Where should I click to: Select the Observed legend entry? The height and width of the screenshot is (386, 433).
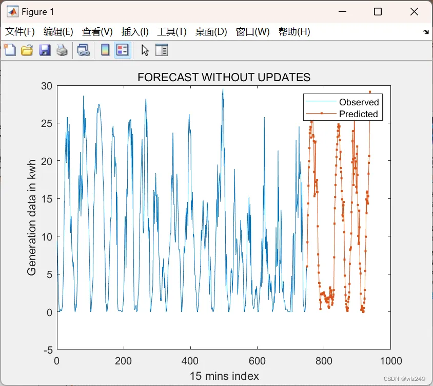point(342,102)
